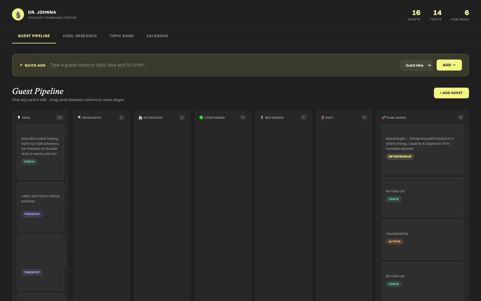
Task: Click the ENTREPRENEUR tag on Brandologist card
Action: [x=400, y=157]
